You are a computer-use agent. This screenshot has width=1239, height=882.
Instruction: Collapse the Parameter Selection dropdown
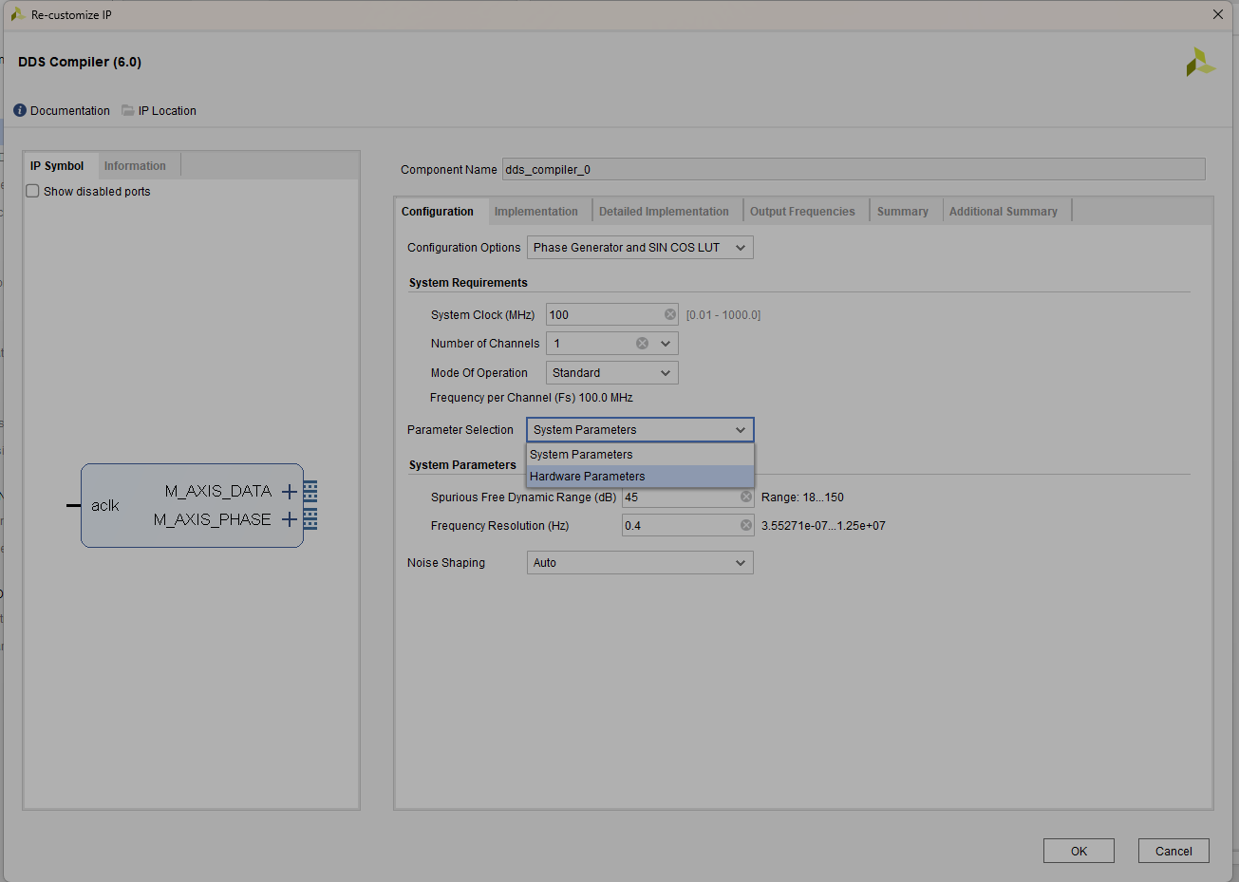click(640, 430)
